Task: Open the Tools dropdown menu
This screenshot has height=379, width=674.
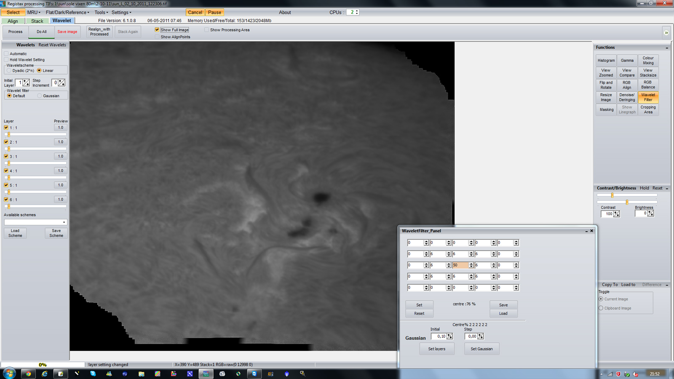Action: (x=101, y=12)
